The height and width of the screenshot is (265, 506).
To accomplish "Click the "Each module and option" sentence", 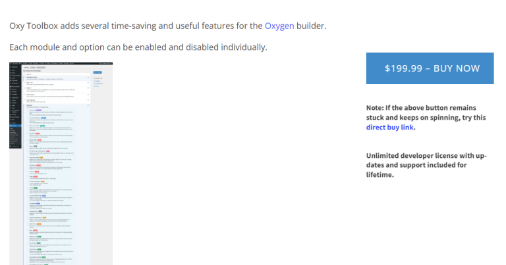I will [138, 47].
